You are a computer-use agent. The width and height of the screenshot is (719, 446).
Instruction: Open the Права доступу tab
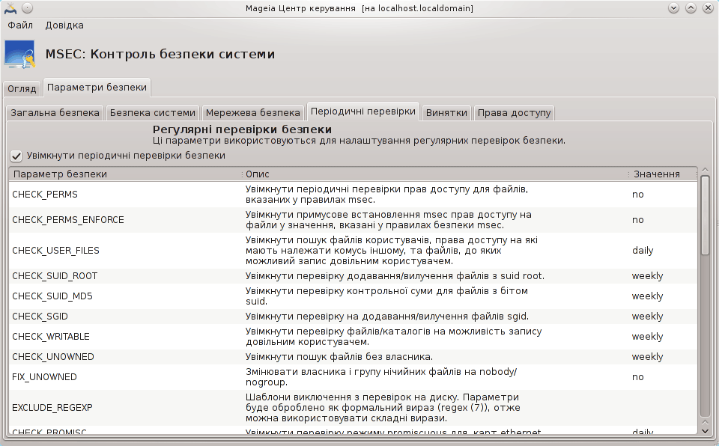[514, 113]
